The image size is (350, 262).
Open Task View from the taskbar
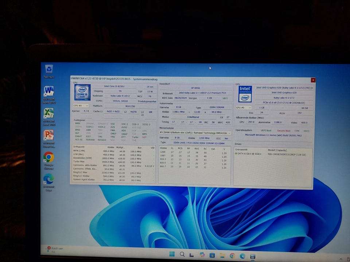pyautogui.click(x=191, y=255)
